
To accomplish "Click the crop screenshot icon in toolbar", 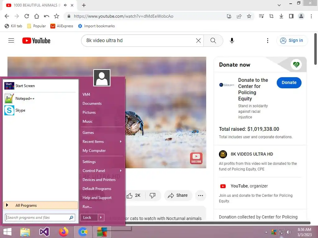I will [x=271, y=16].
